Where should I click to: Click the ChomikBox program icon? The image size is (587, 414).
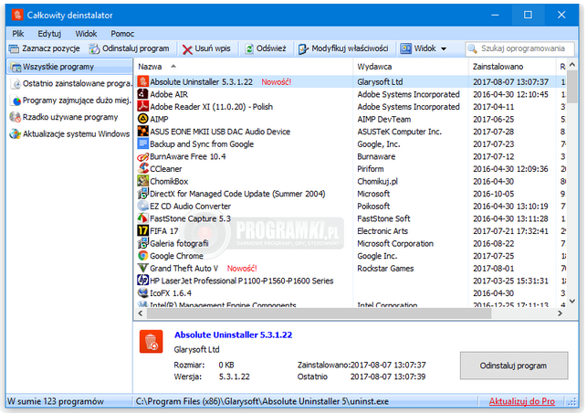pyautogui.click(x=142, y=181)
